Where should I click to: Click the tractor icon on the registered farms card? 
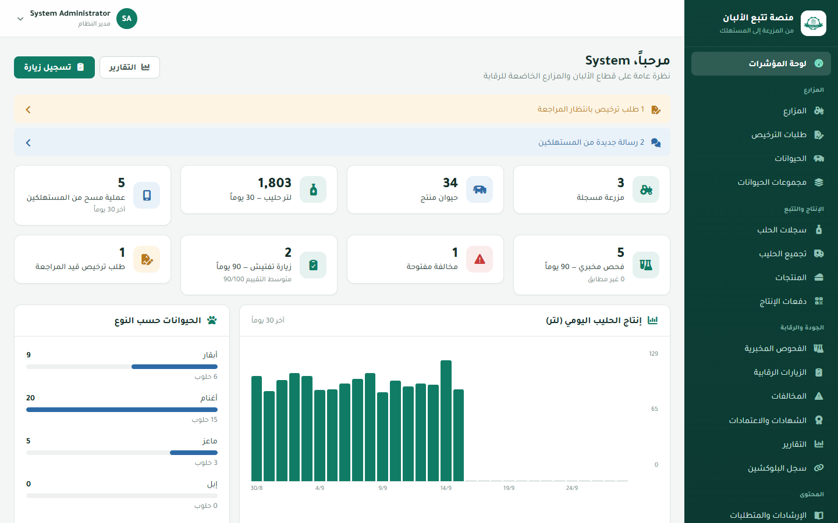[x=646, y=189]
